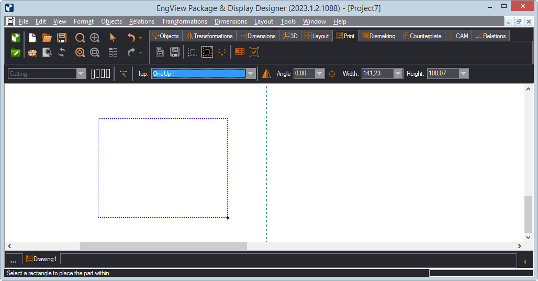Open the undo history dropdown arrow

(140, 38)
